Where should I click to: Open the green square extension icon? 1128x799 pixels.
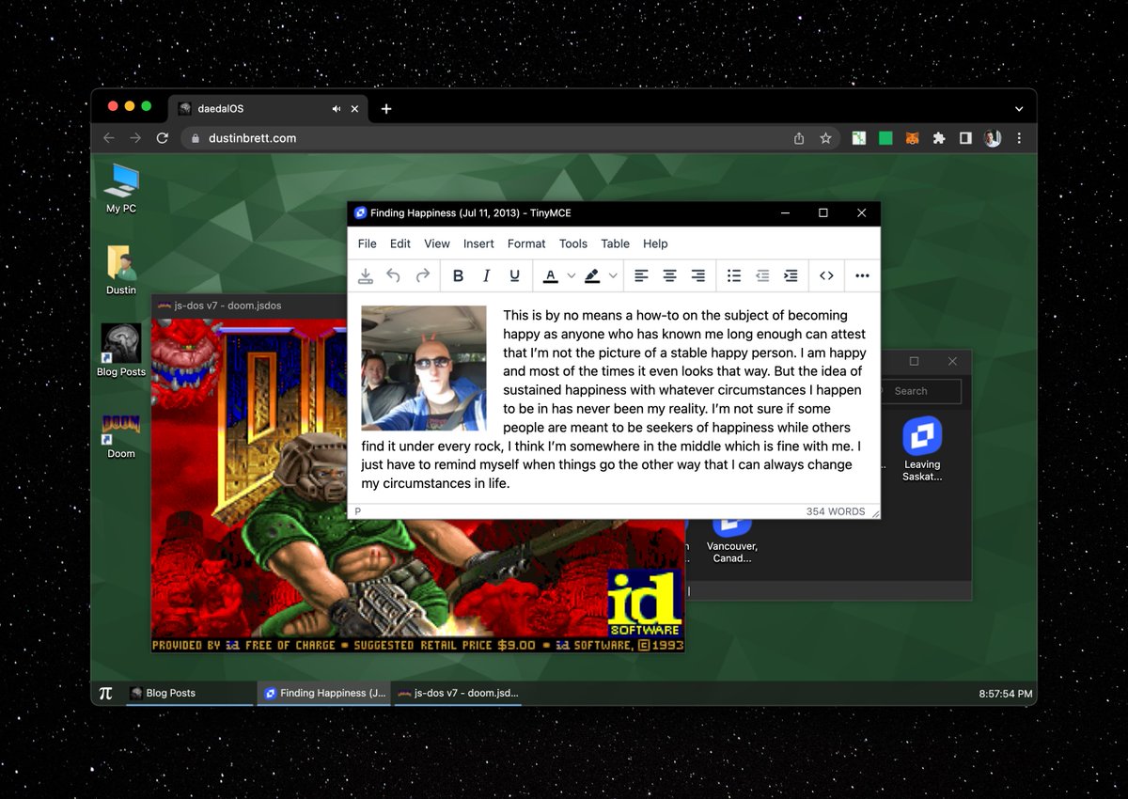pos(885,138)
